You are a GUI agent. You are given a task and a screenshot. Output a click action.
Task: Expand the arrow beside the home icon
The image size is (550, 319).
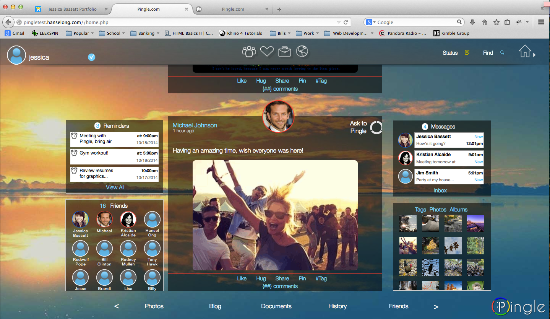coord(534,55)
